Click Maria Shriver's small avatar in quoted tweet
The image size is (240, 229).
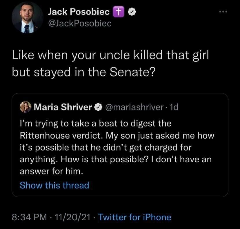point(25,107)
